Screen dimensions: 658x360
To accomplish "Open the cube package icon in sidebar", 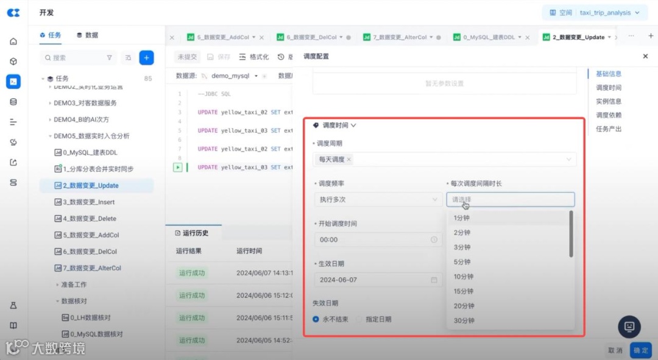I will point(13,62).
